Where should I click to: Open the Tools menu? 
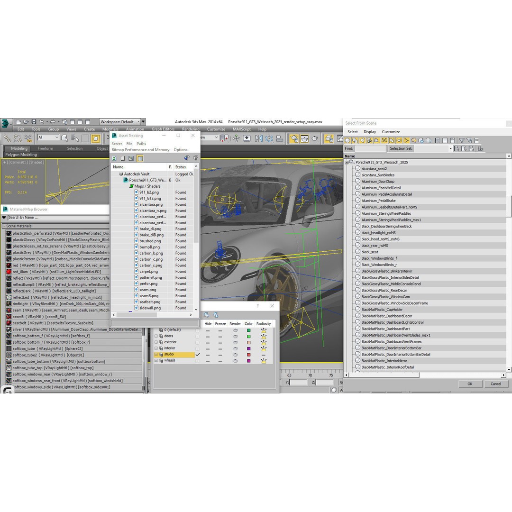click(36, 129)
